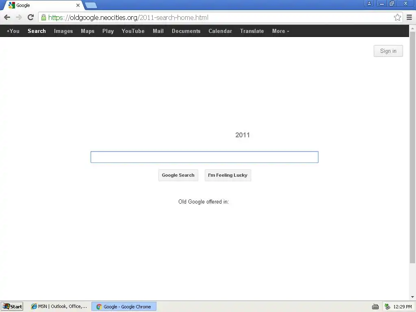Open Maps from the top bar
This screenshot has width=416, height=312.
[88, 31]
